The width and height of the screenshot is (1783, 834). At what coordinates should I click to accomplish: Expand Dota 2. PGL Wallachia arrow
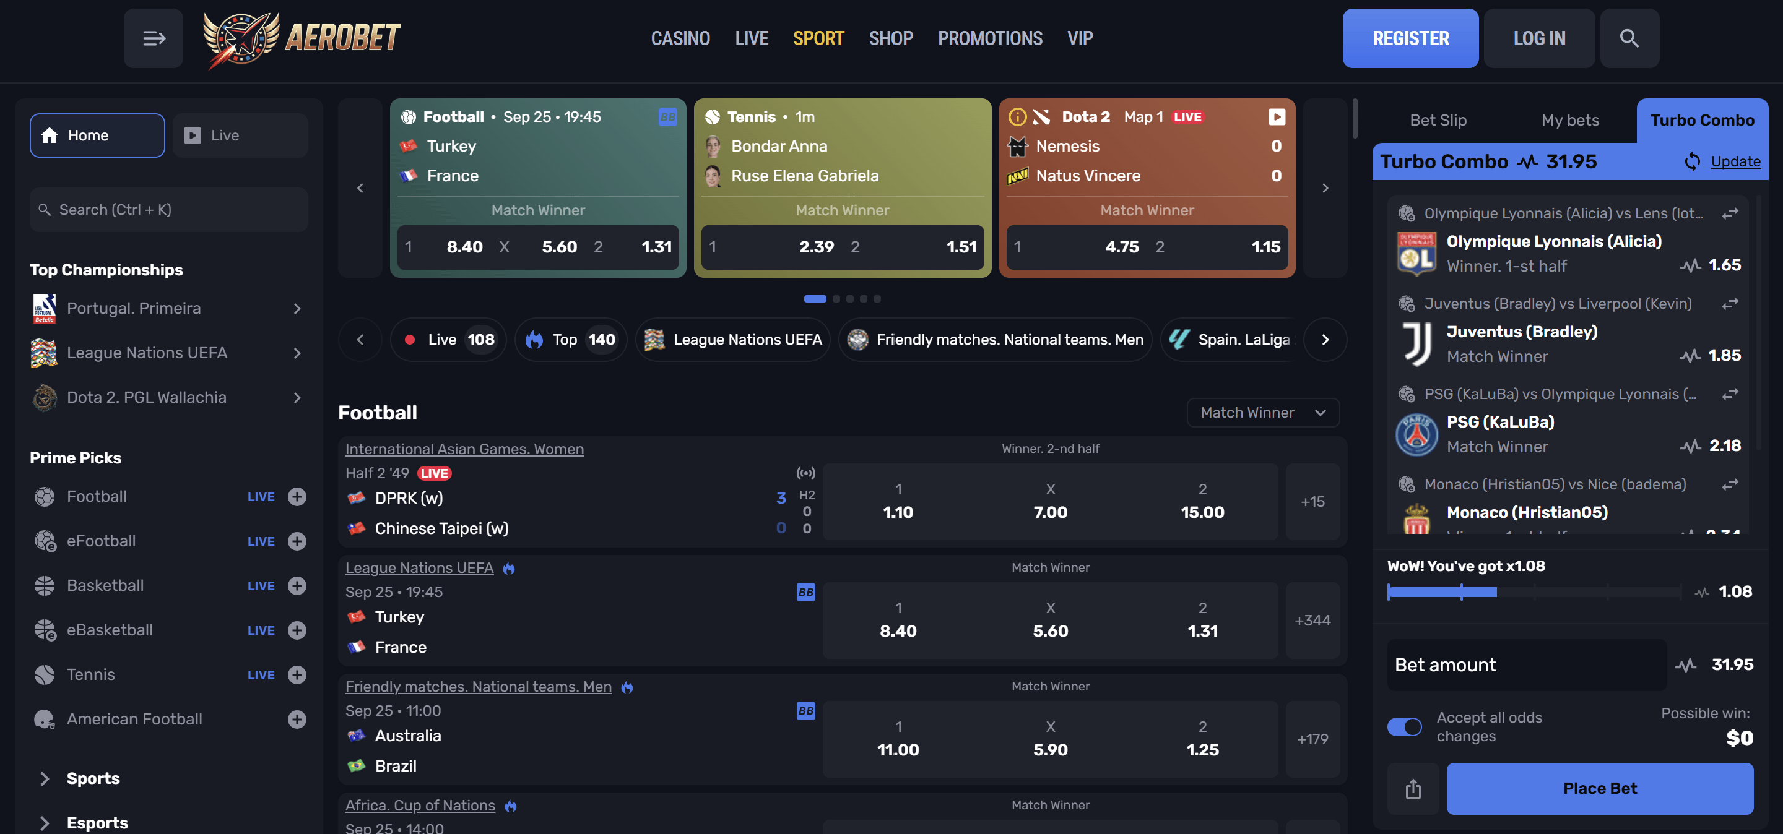(297, 398)
